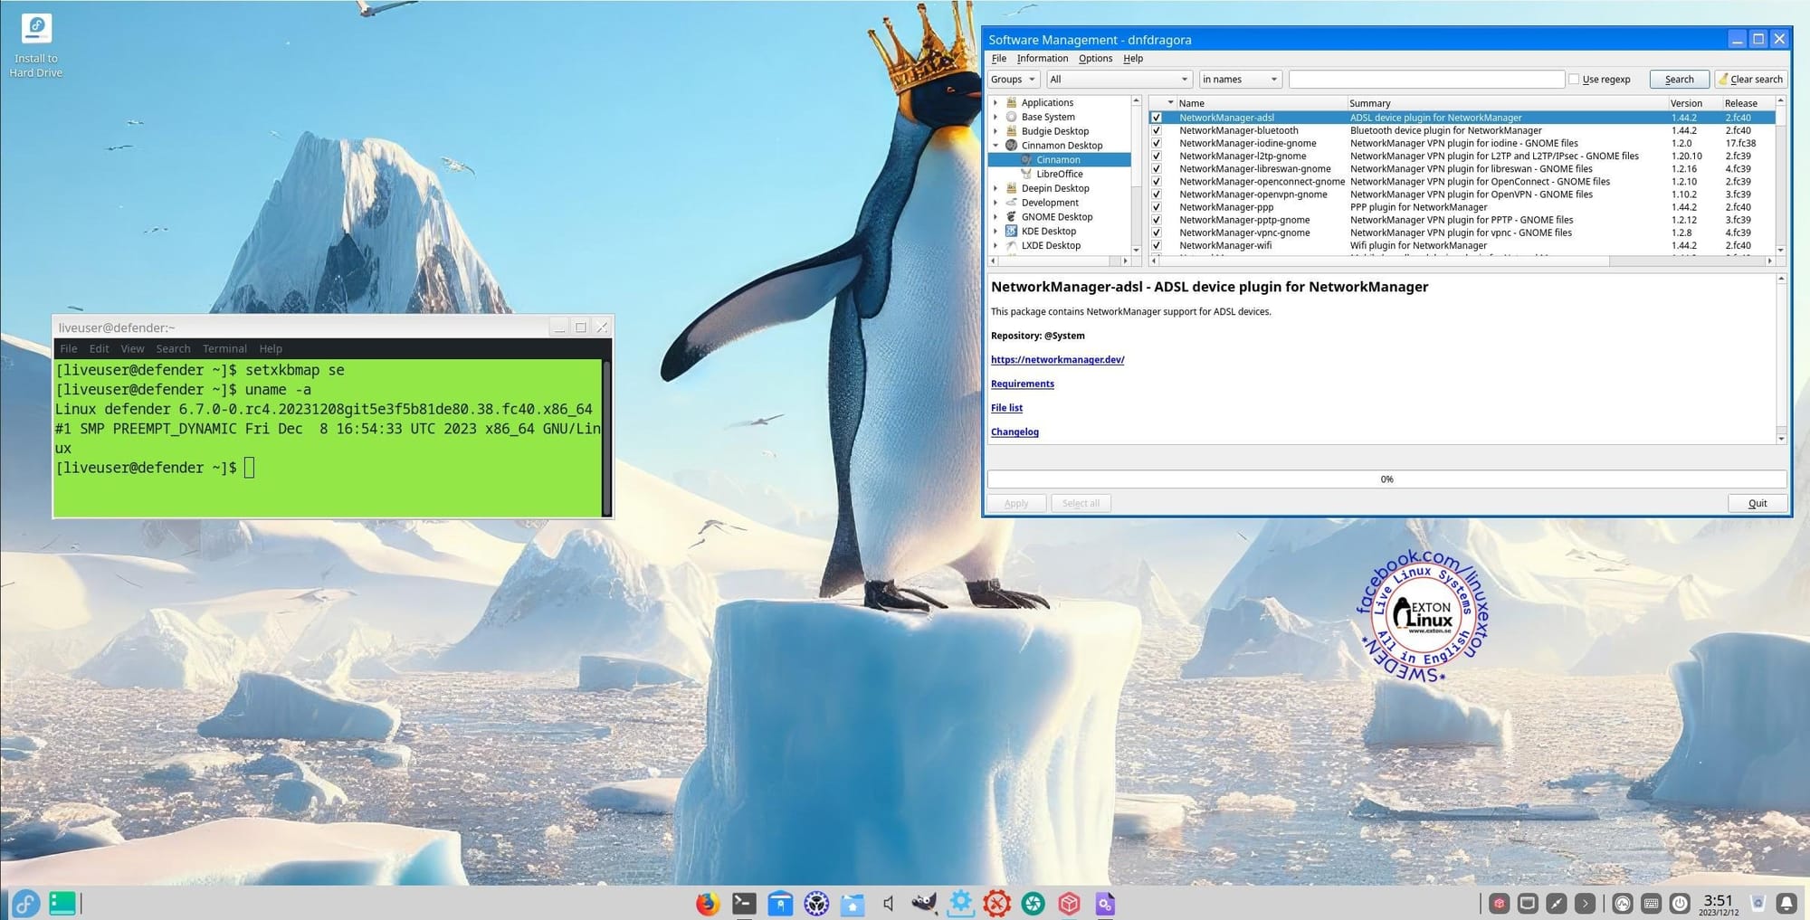Viewport: 1810px width, 920px height.
Task: Click the 0% progress bar
Action: tap(1386, 479)
